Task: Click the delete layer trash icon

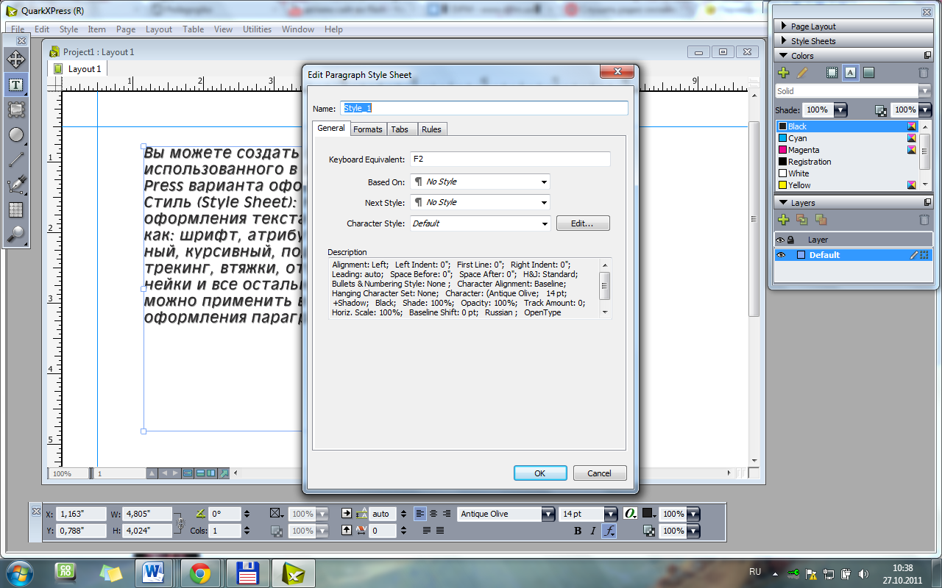Action: coord(924,220)
